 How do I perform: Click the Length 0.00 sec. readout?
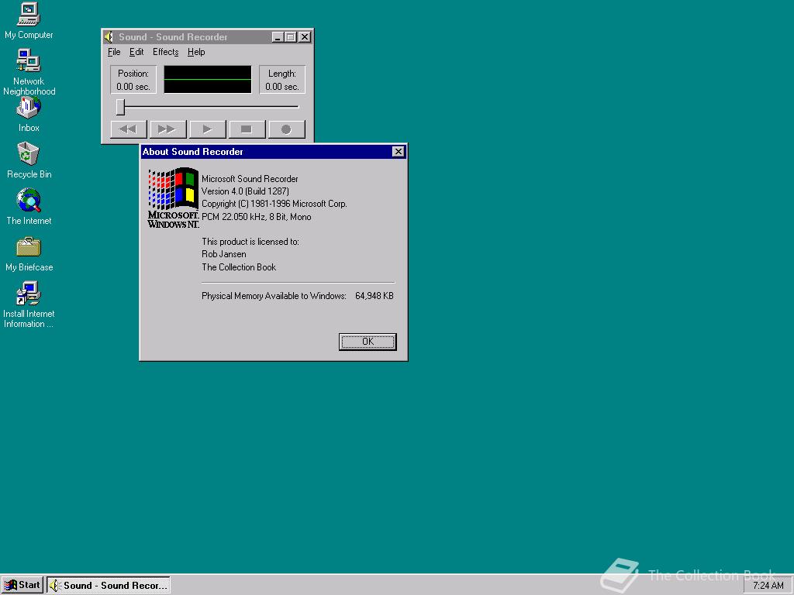(x=282, y=80)
